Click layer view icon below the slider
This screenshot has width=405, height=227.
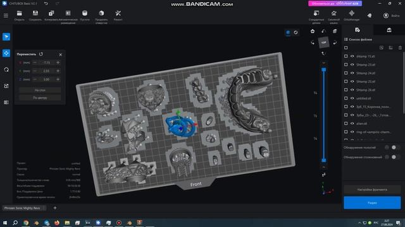(x=323, y=175)
